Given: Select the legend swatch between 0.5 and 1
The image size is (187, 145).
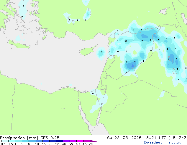Looking at the screenshot, I should pos(12,141).
